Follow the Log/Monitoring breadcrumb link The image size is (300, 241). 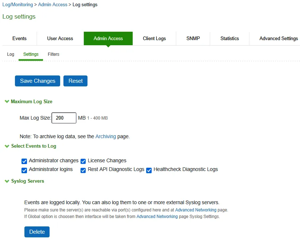[x=17, y=5]
